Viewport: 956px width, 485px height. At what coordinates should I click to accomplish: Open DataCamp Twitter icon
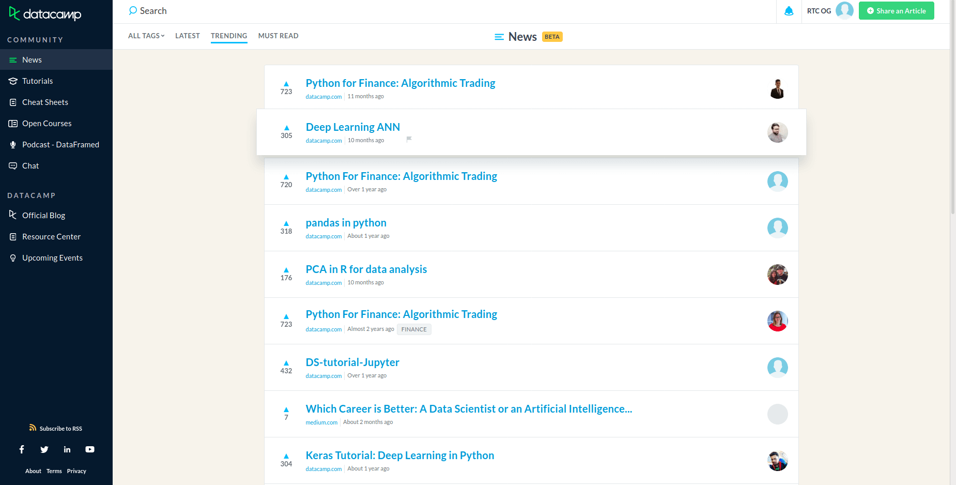[44, 449]
